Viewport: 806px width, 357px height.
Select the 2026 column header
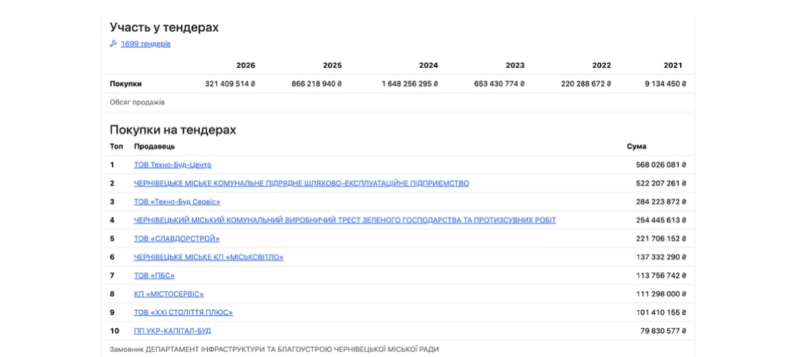pyautogui.click(x=245, y=66)
